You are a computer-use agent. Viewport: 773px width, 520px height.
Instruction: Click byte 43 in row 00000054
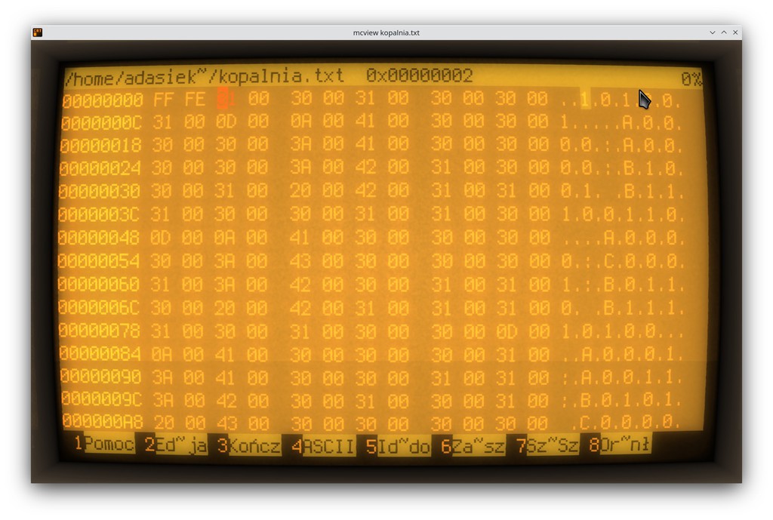(x=300, y=260)
